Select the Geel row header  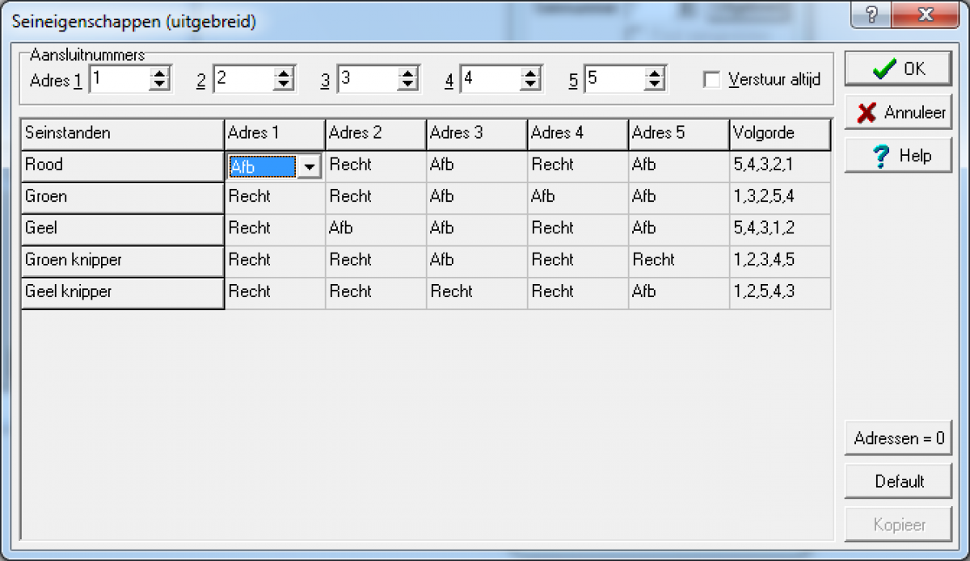point(123,229)
